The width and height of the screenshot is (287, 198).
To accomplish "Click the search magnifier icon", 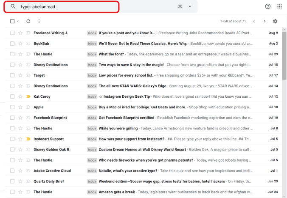I will tap(13, 7).
